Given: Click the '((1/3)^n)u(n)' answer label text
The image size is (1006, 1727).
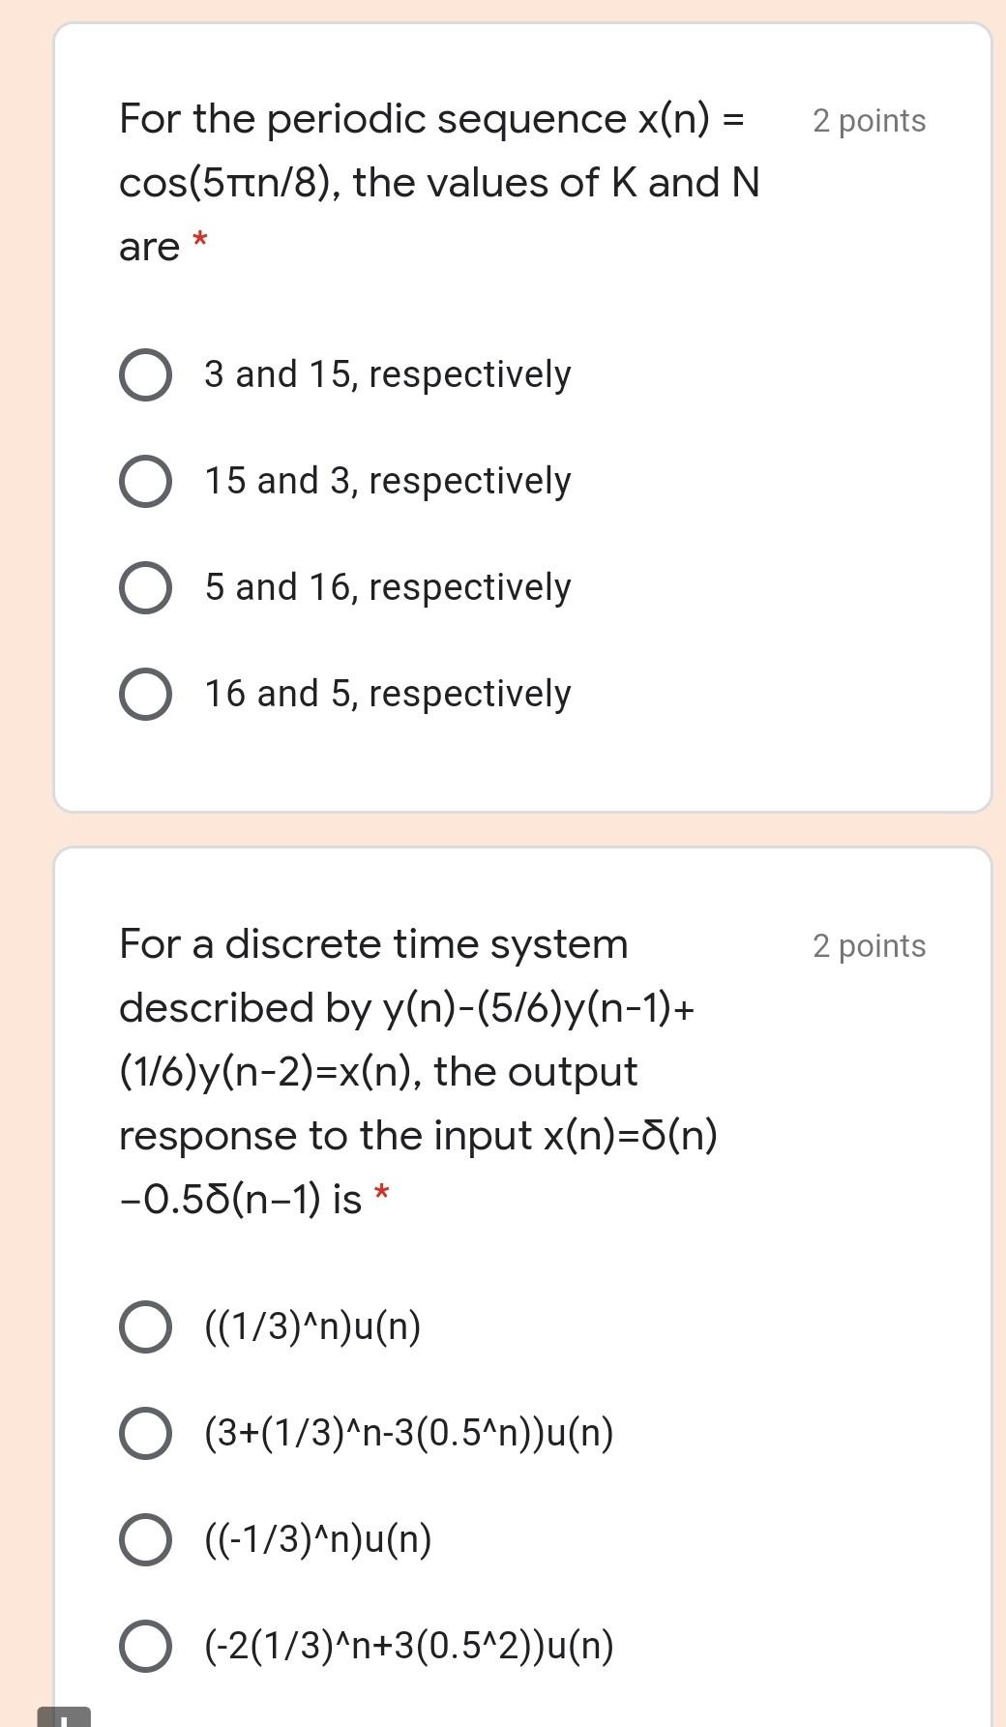Looking at the screenshot, I should point(312,1326).
